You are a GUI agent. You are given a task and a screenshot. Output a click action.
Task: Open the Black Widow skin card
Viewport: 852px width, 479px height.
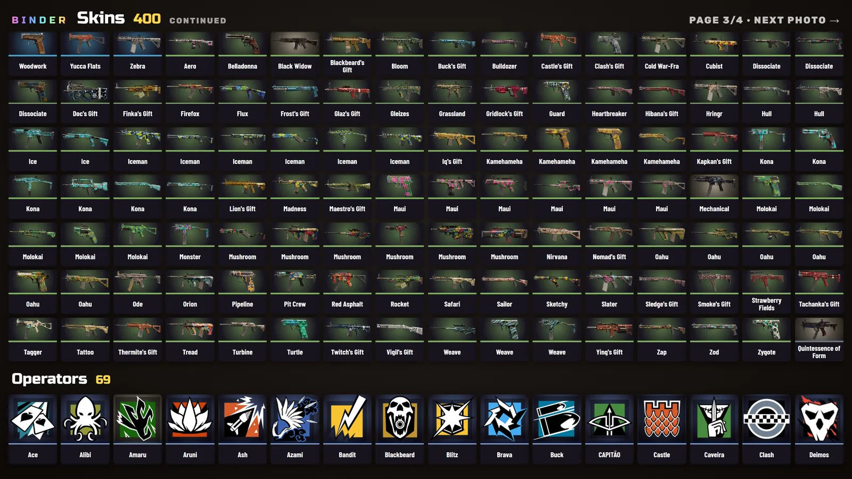point(295,54)
